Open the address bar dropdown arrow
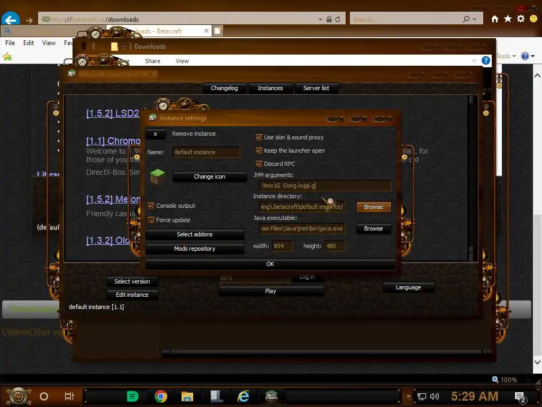The height and width of the screenshot is (407, 542). pos(320,20)
